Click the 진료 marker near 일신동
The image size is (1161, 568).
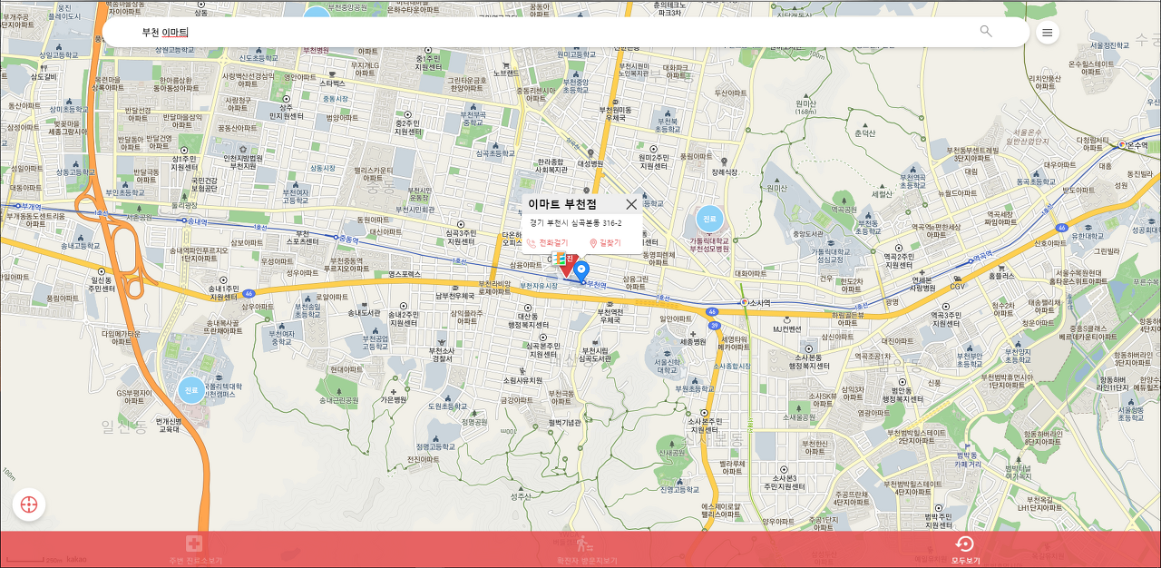click(191, 390)
